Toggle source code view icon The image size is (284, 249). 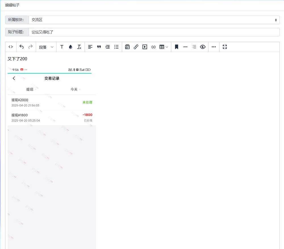[11, 47]
